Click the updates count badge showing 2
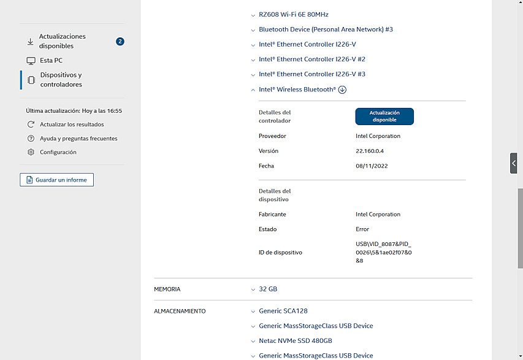Image resolution: width=523 pixels, height=360 pixels. click(x=120, y=41)
